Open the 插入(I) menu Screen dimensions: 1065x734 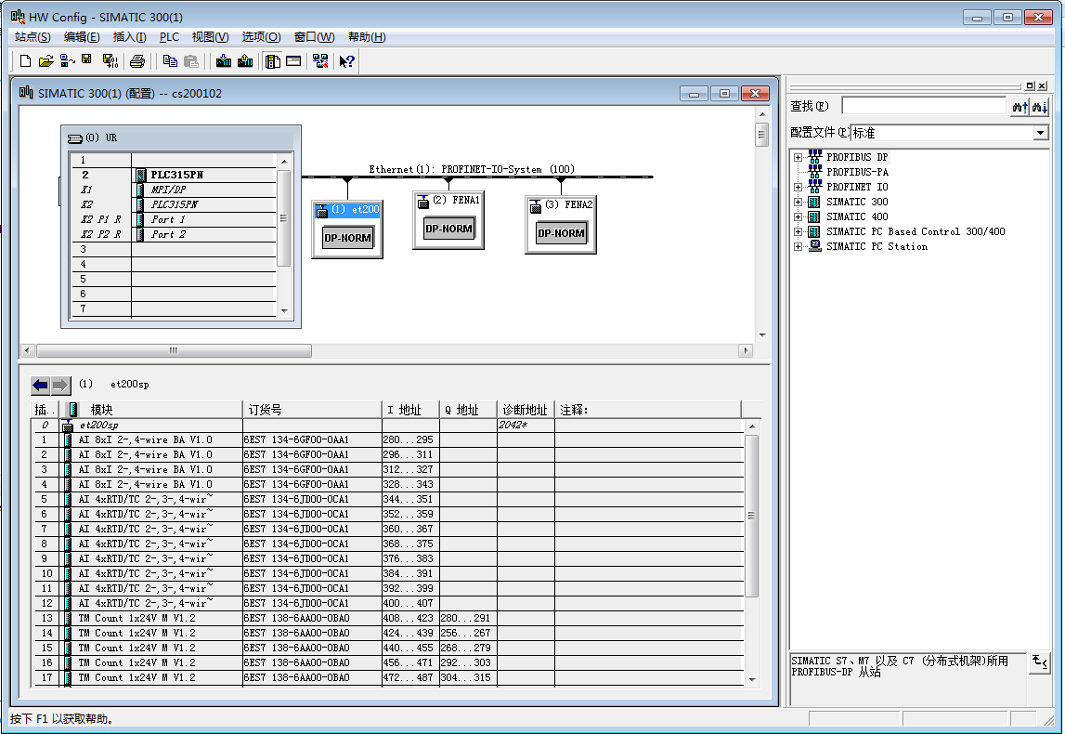pos(129,37)
